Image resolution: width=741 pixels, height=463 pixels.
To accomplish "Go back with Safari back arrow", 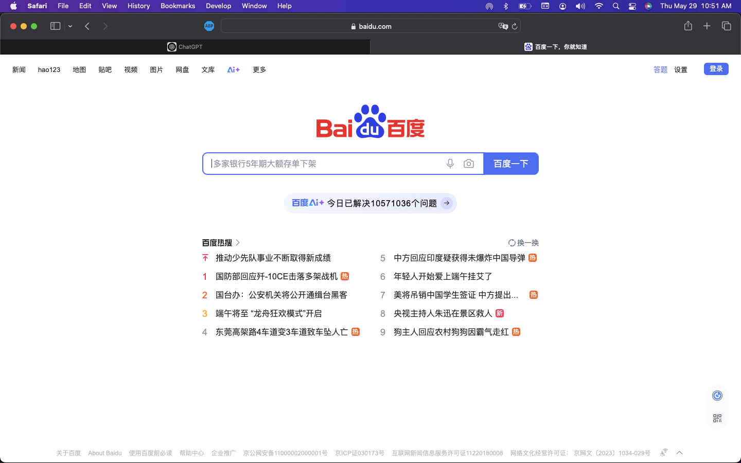I will tap(87, 26).
